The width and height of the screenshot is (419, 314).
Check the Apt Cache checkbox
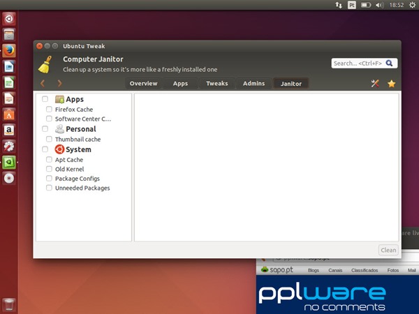[x=49, y=159]
